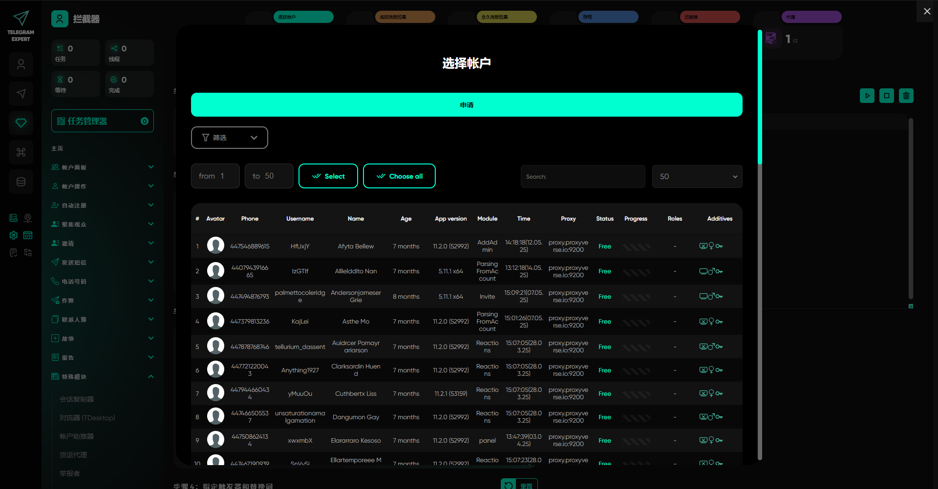Open the database stack sidebar icon
The width and height of the screenshot is (938, 489).
pos(21,182)
